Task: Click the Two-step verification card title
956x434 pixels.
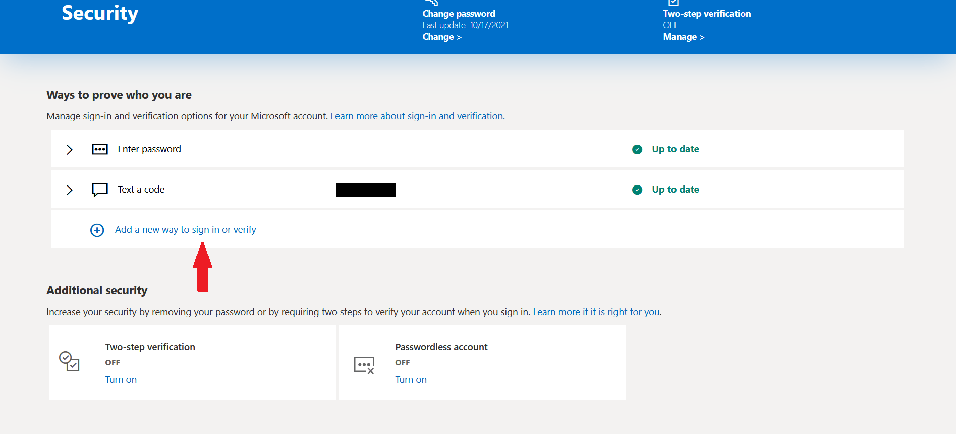Action: [150, 347]
